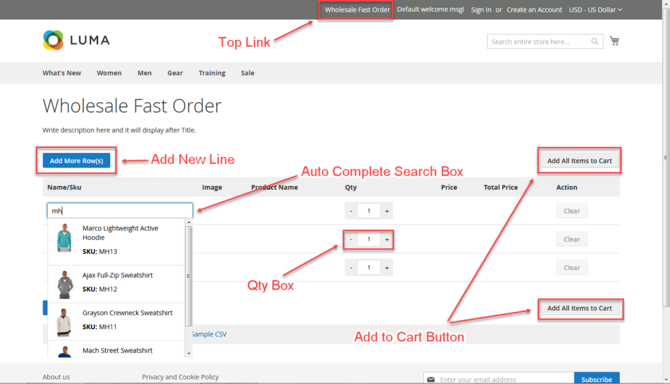Clear the third order row

point(572,268)
